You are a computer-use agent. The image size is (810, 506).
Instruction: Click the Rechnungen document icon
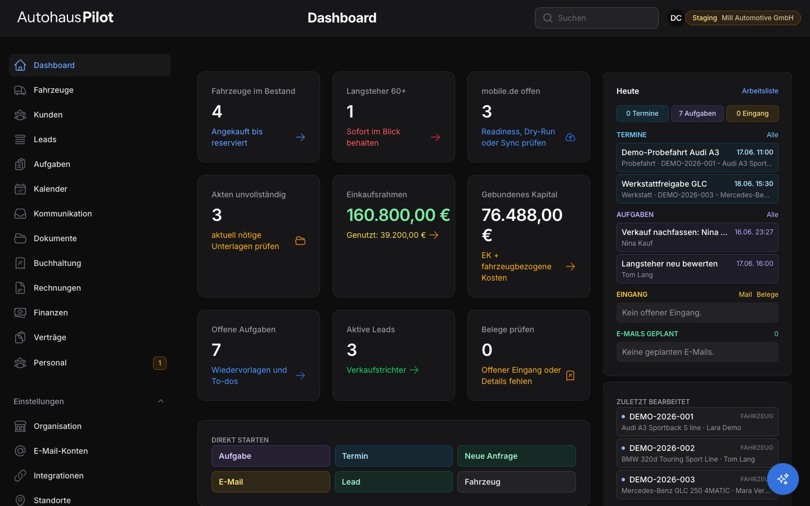pyautogui.click(x=20, y=288)
